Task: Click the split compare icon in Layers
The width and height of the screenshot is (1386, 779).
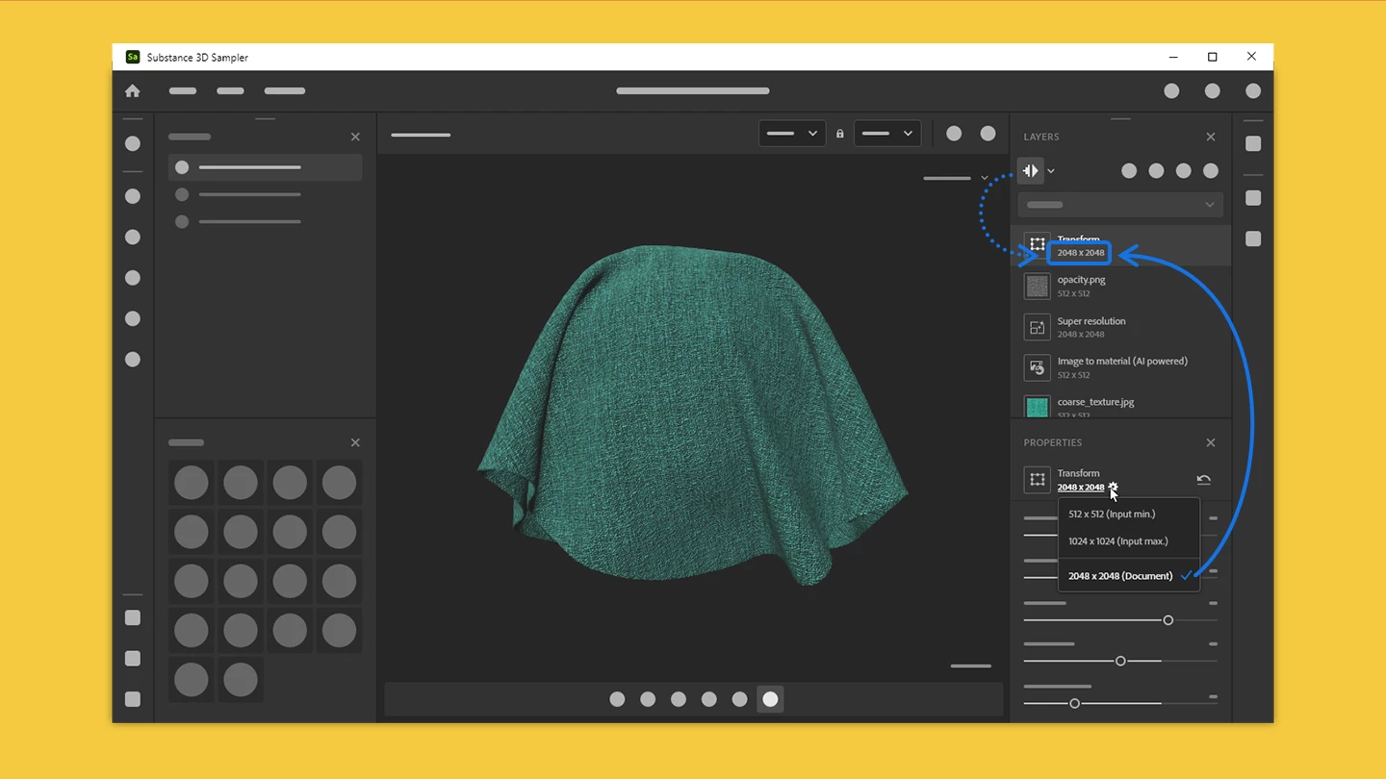Action: (x=1030, y=171)
